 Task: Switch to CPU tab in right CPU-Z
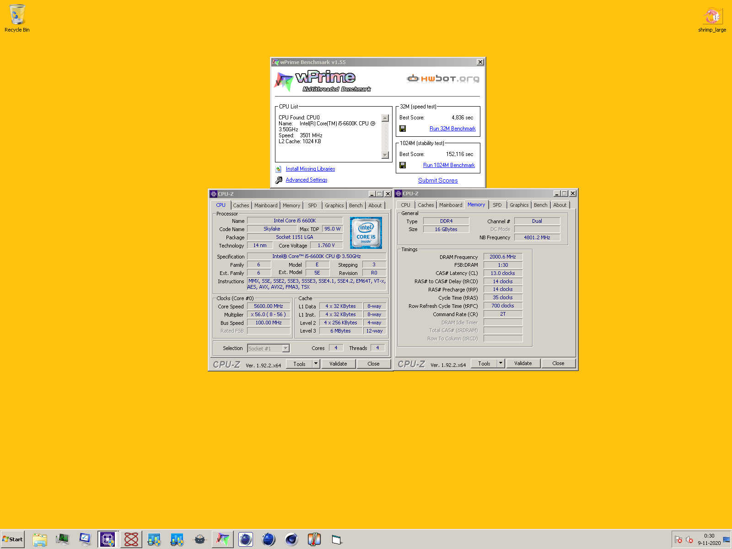click(406, 205)
